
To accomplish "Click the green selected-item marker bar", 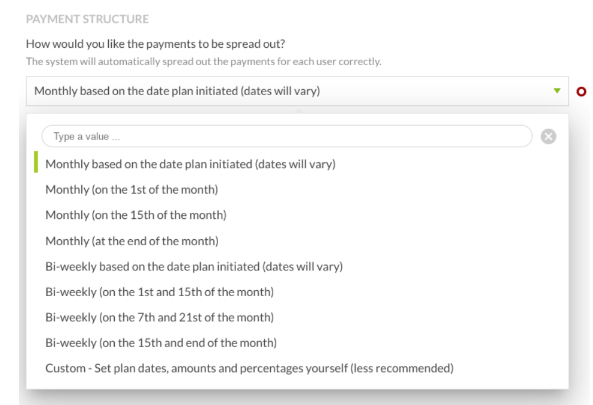I will coord(36,163).
